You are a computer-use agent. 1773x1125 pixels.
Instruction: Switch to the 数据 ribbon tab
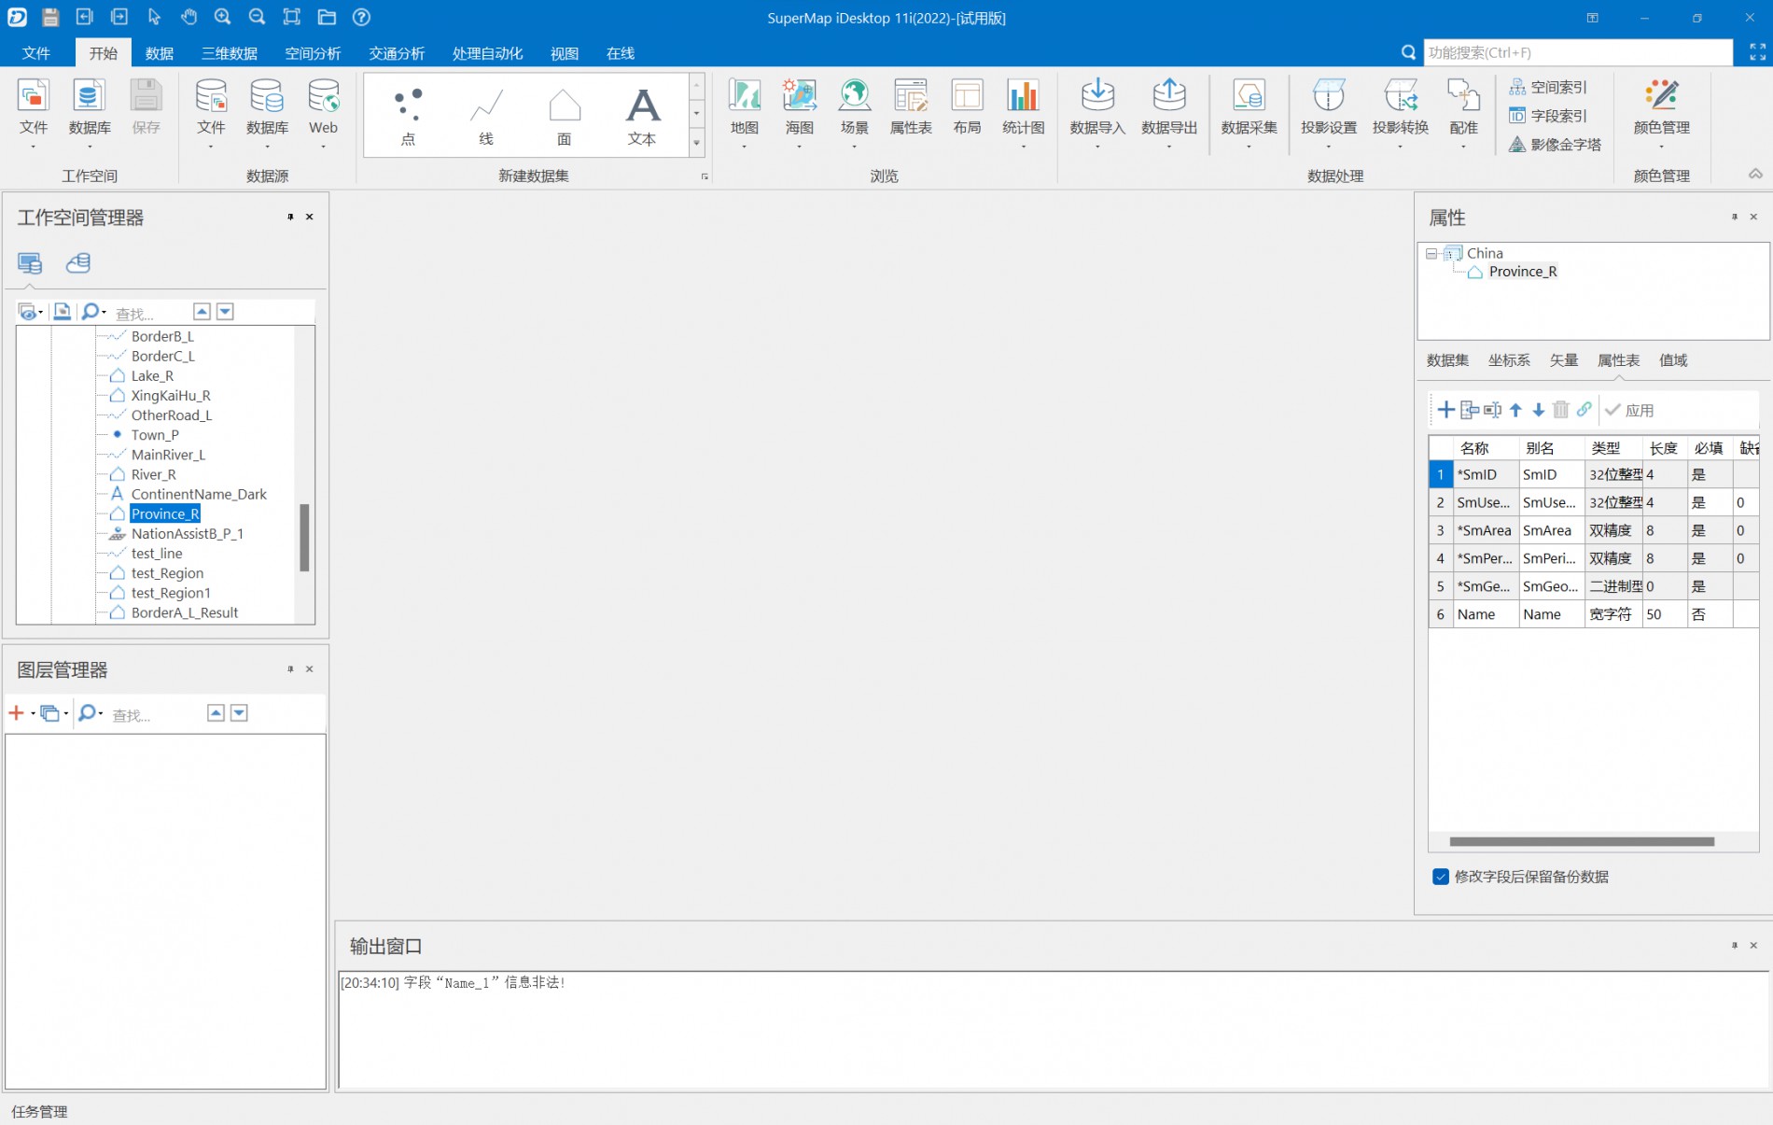(x=160, y=53)
